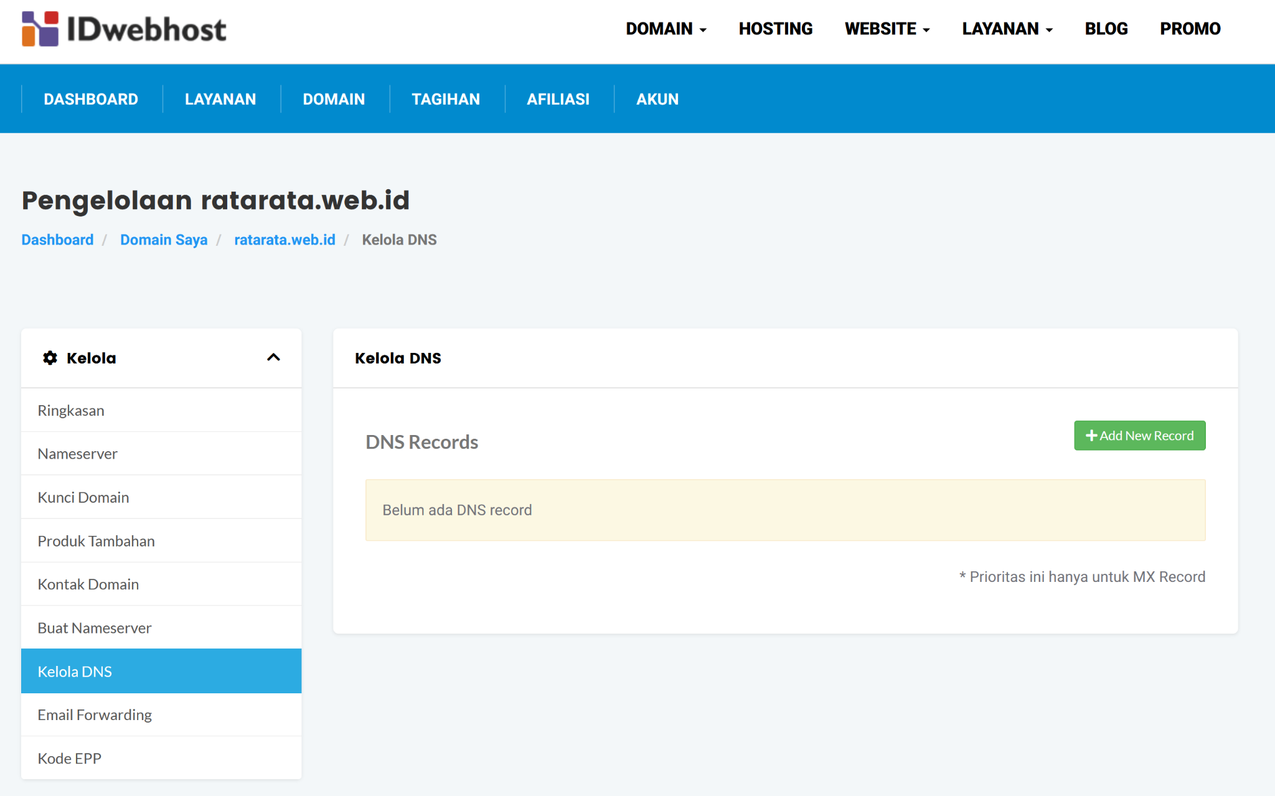Click the Add New Record button
1275x796 pixels.
tap(1139, 436)
